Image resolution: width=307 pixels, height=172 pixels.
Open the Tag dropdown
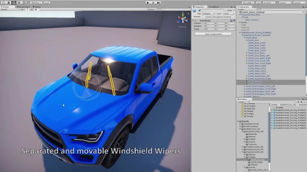coord(208,13)
